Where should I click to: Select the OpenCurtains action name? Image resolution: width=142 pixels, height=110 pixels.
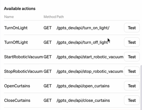coord(17,86)
